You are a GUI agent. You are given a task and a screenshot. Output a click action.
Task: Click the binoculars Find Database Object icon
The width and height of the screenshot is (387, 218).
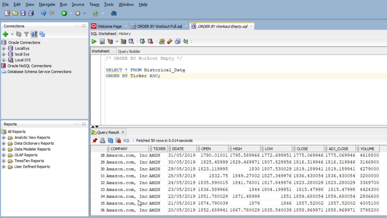(114, 13)
